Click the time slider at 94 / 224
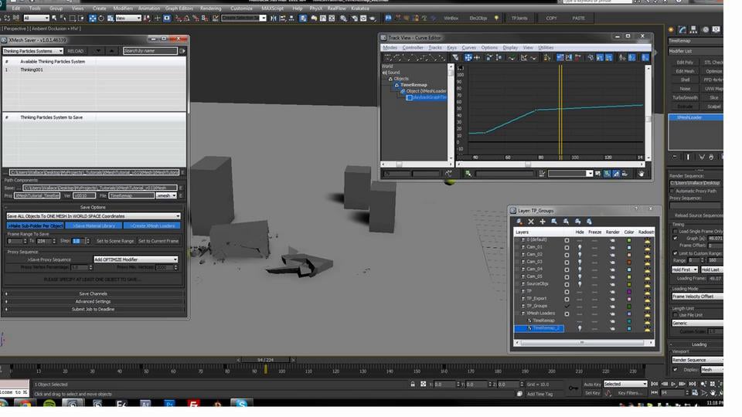The height and width of the screenshot is (417, 742). [265, 360]
